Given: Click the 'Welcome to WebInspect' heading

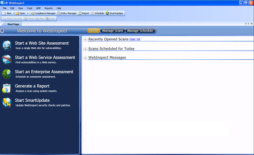Looking at the screenshot, I should 42,31.
